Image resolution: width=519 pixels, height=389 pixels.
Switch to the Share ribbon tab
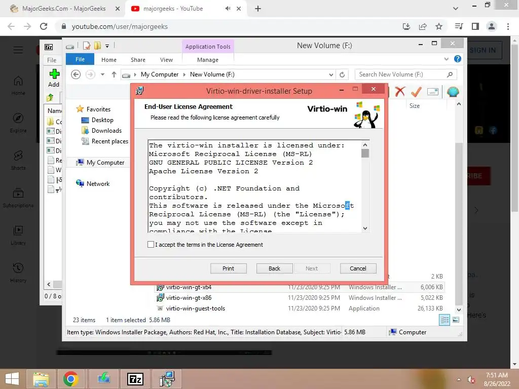(138, 60)
